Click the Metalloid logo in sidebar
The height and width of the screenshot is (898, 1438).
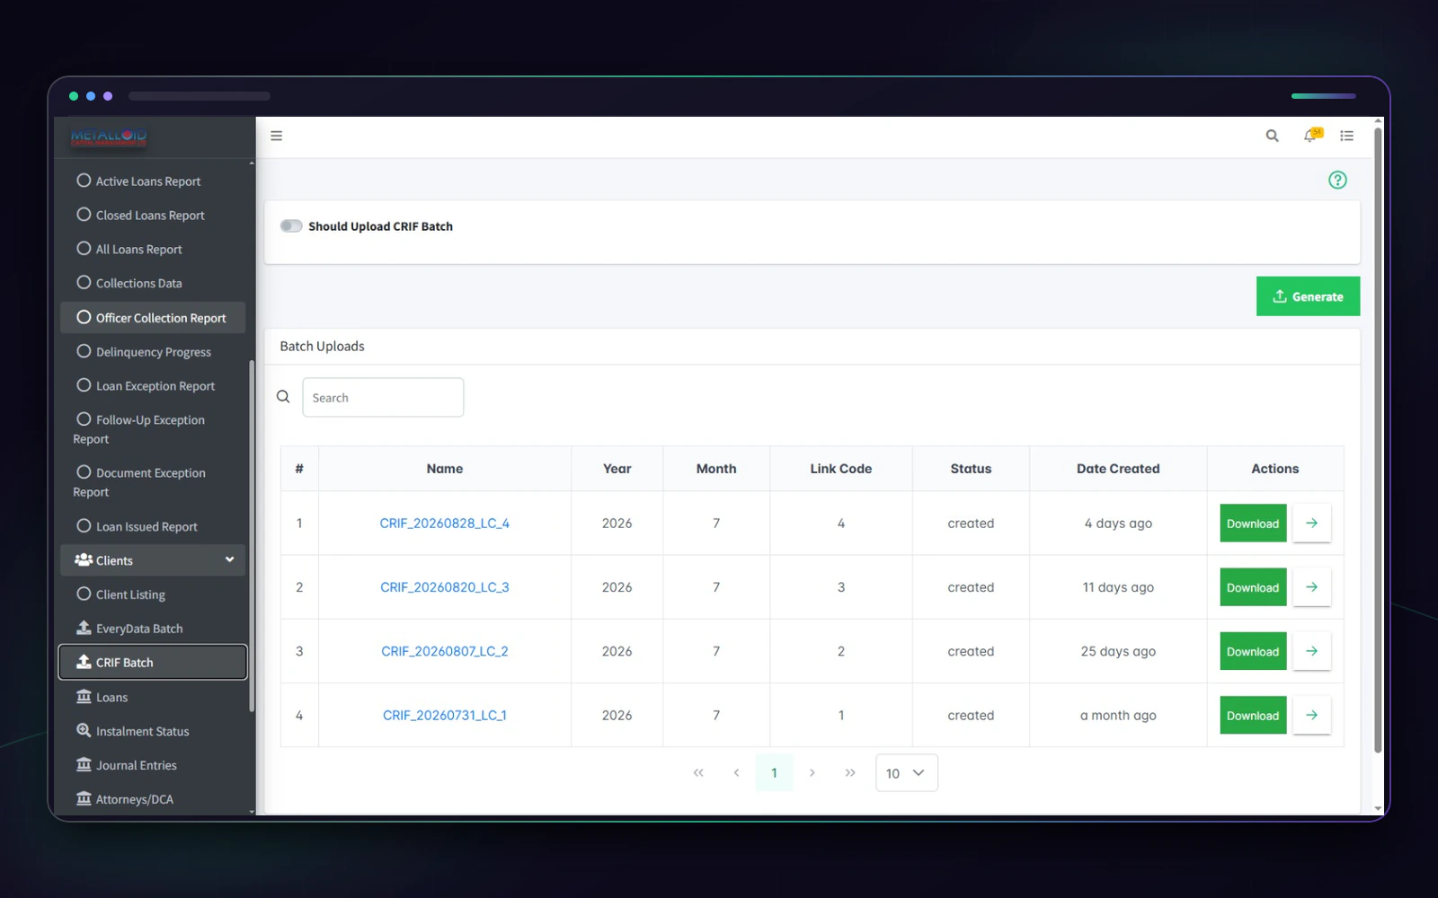[109, 136]
